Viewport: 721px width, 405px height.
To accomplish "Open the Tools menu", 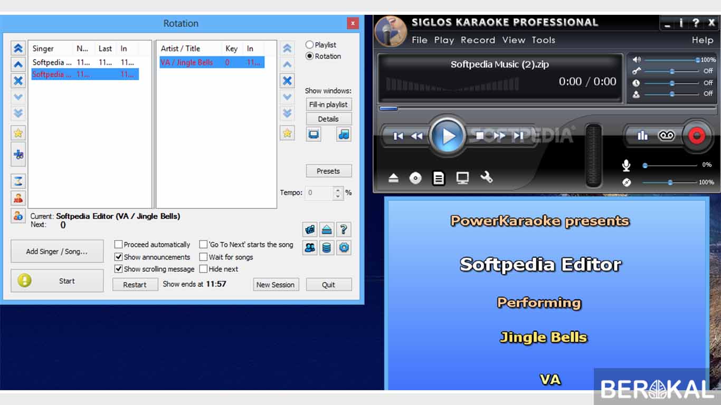I will coord(543,40).
